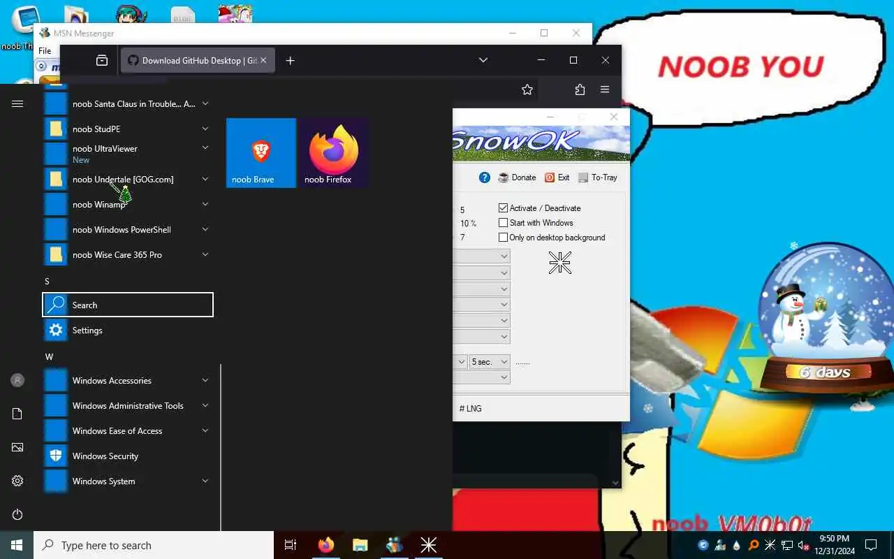Open the File menu in MSN Messenger
Viewport: 894px width, 559px height.
pos(45,50)
